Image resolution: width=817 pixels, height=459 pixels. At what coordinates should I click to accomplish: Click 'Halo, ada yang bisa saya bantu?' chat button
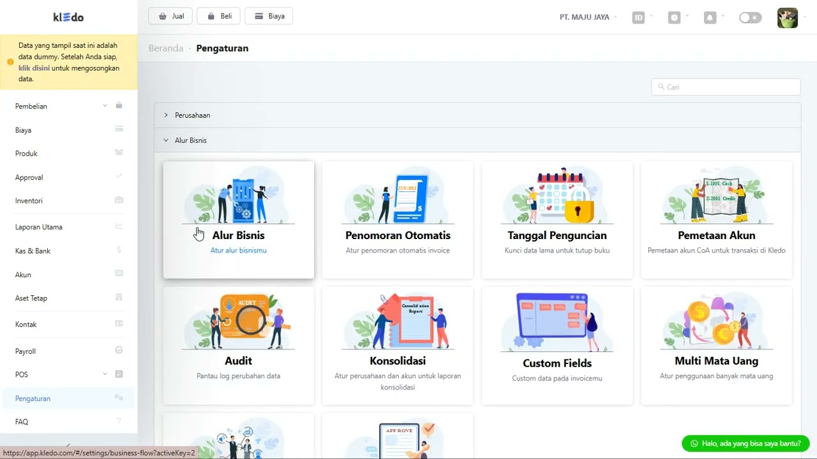(x=746, y=443)
